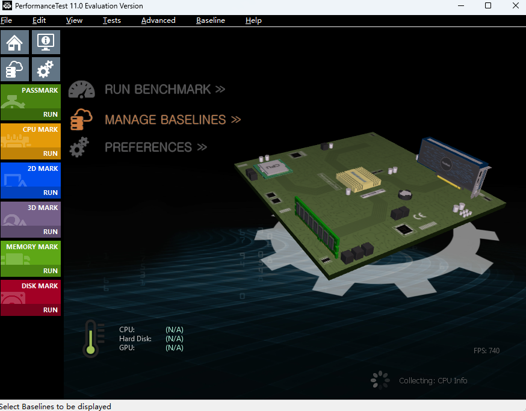Click the 3D motherboard model
The image size is (526, 411).
[370, 205]
